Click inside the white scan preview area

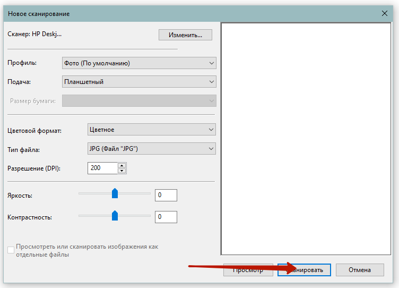[305, 138]
